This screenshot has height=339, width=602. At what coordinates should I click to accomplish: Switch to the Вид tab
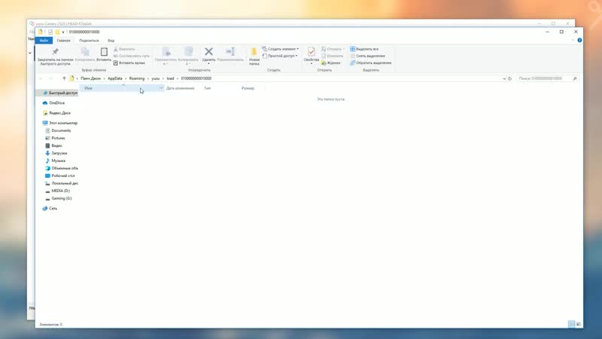pyautogui.click(x=111, y=41)
